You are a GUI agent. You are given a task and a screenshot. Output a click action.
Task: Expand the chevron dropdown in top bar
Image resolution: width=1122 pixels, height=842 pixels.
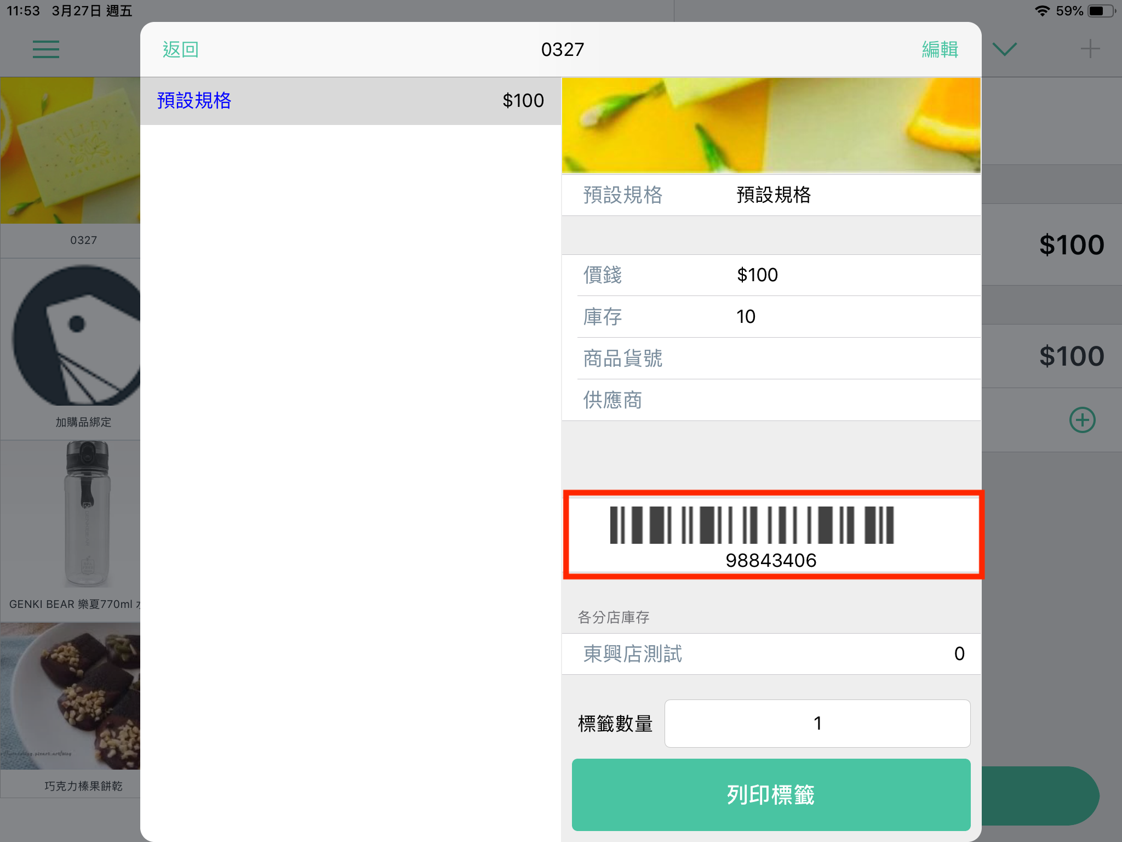(1005, 49)
